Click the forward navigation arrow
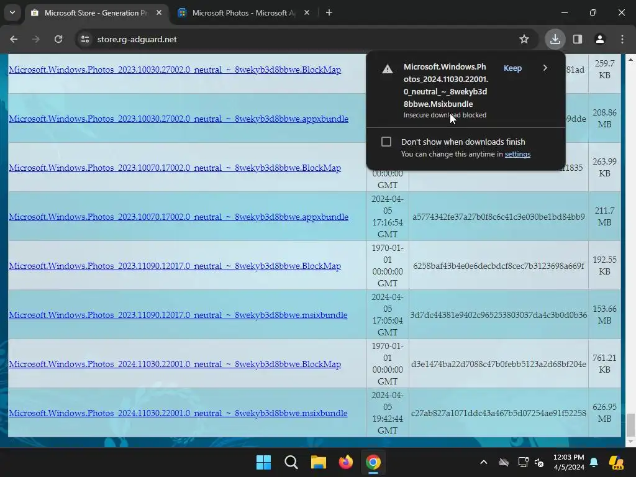Image resolution: width=636 pixels, height=477 pixels. click(36, 39)
